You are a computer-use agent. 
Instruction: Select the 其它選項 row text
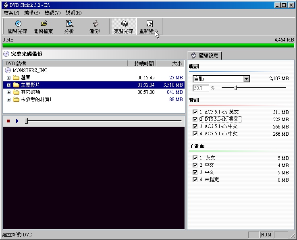coord(30,92)
